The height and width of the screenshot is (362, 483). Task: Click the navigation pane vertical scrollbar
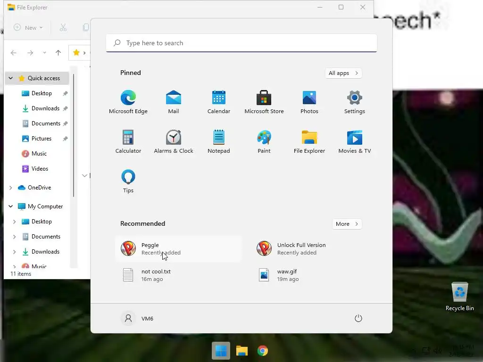tap(74, 135)
